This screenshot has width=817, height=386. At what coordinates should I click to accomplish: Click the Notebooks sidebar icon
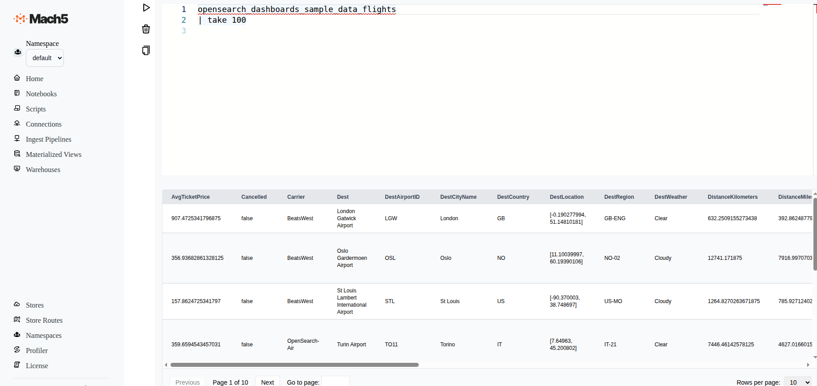[17, 93]
